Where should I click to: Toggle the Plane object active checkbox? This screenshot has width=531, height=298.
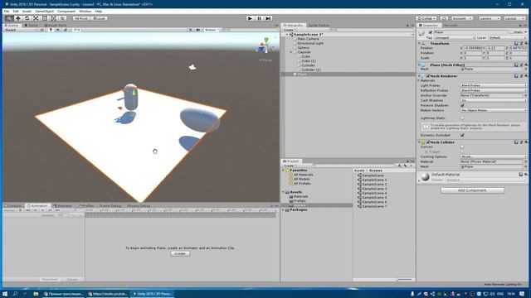[x=431, y=32]
